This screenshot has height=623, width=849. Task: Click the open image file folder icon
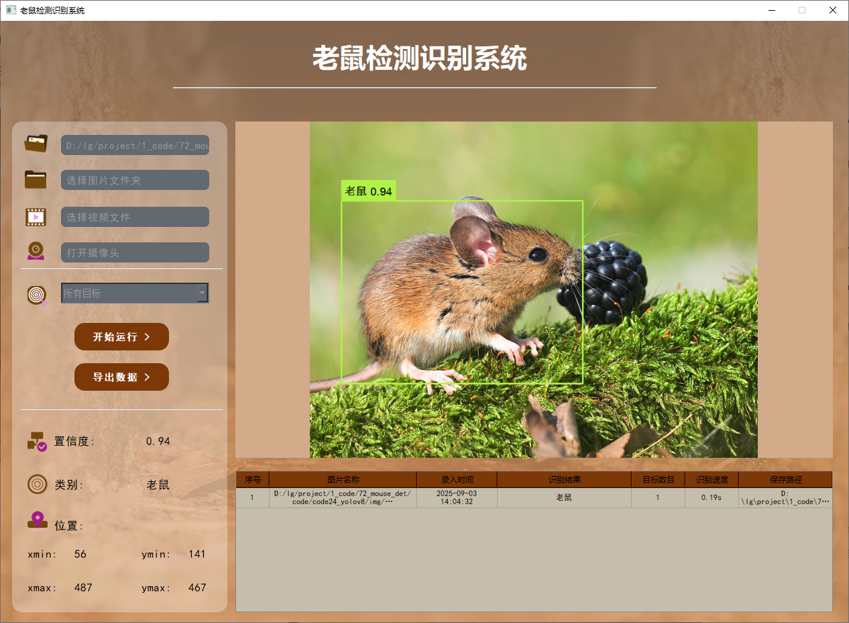[36, 144]
